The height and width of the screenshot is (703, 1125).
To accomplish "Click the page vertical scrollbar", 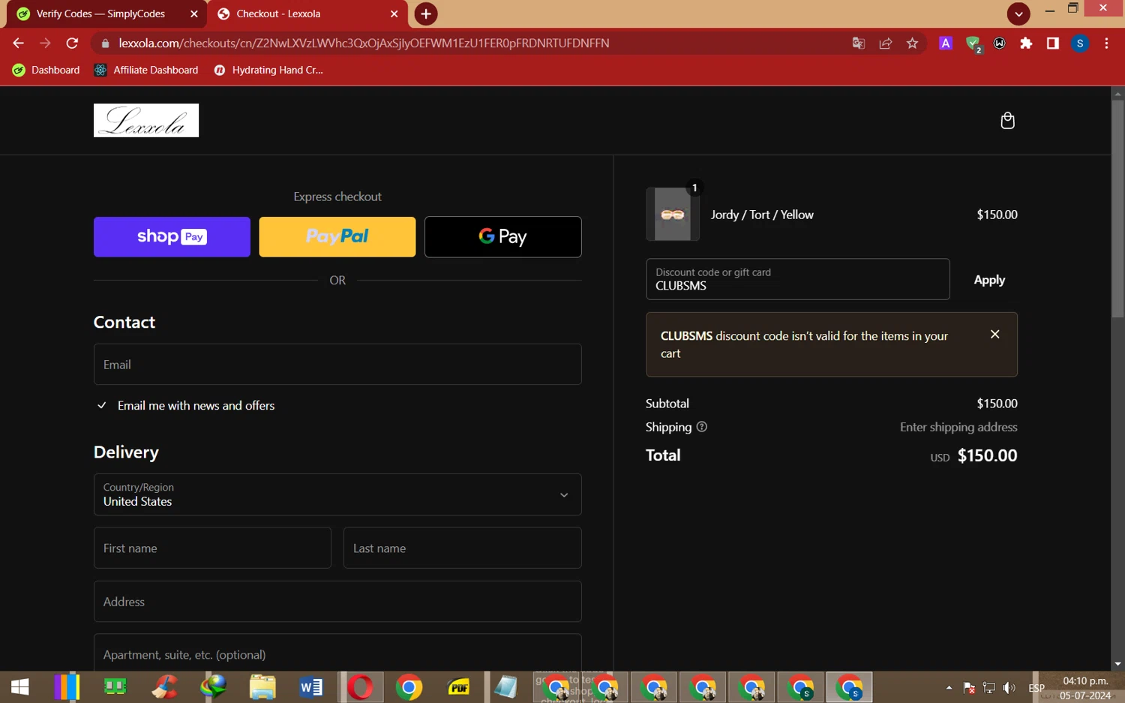I will click(1117, 209).
